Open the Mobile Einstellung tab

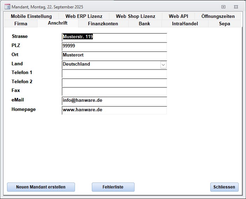point(31,16)
